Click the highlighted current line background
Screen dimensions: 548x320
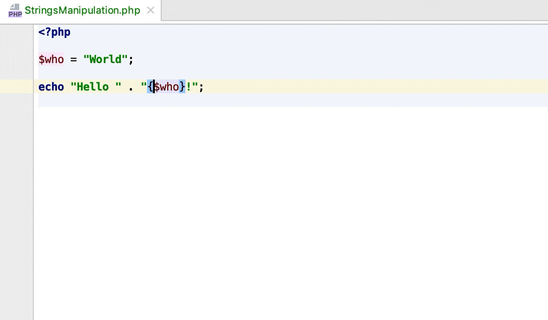click(x=320, y=87)
